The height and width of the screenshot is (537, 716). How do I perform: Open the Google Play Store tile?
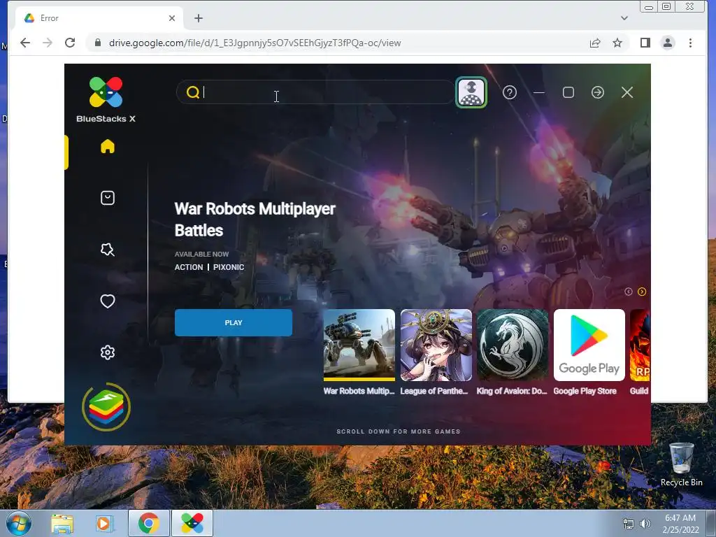(x=589, y=345)
